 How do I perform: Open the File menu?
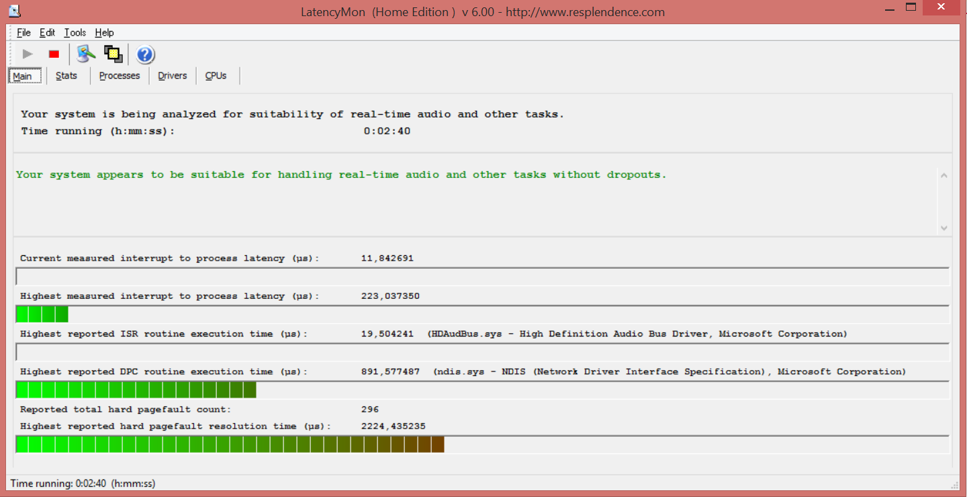point(24,32)
